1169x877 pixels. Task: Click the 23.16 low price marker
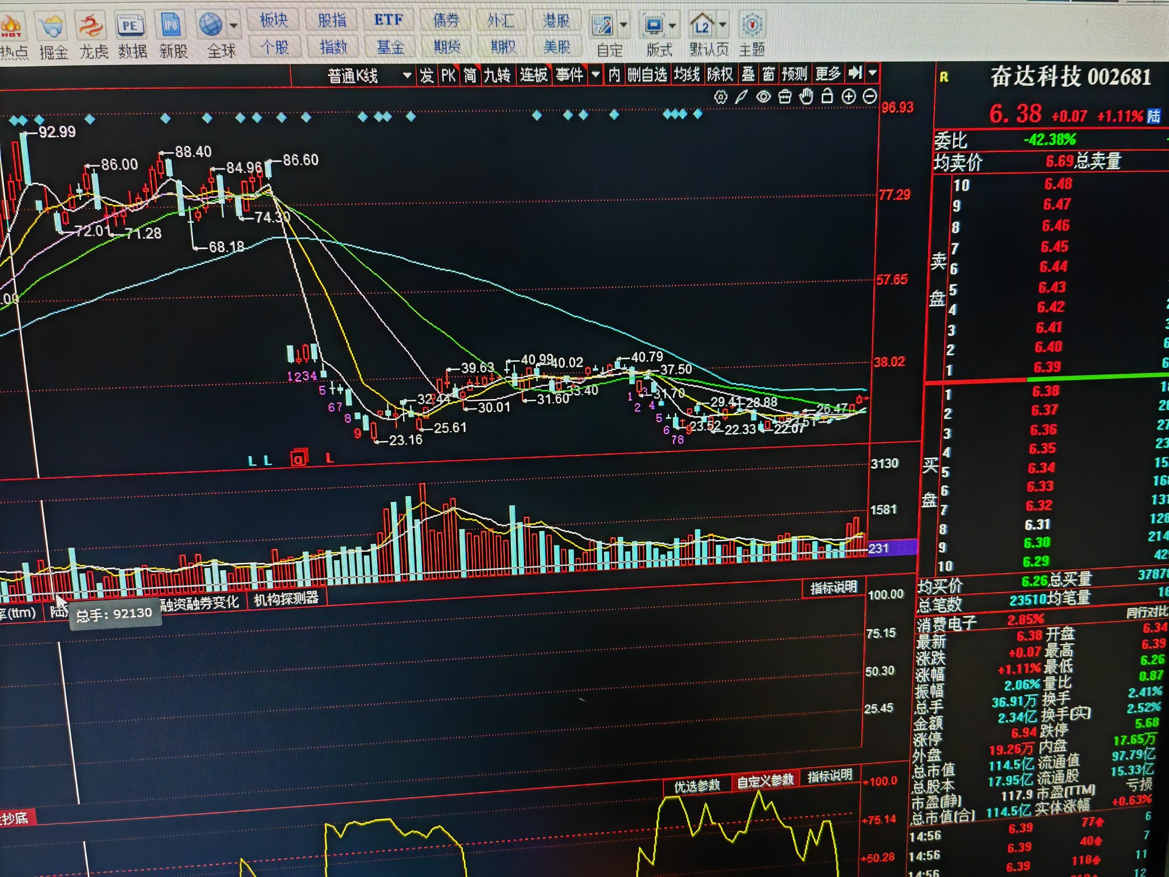[x=405, y=440]
